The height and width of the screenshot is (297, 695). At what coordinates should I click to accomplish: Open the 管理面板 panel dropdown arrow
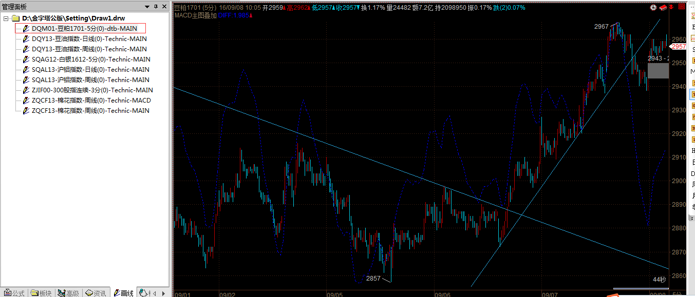pos(147,7)
